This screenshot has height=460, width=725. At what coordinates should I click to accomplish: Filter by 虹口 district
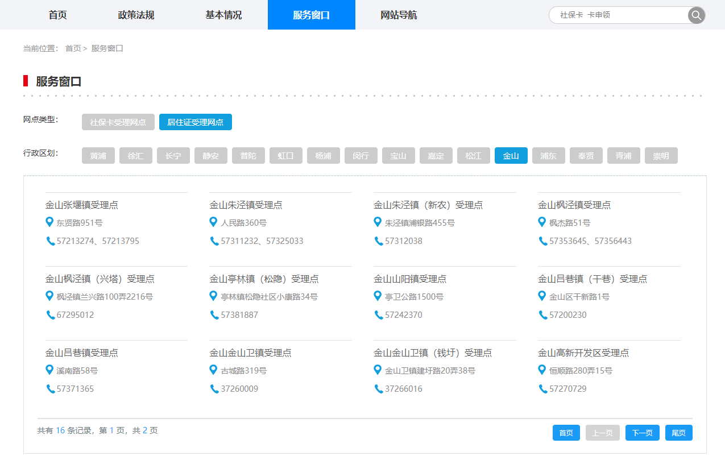tap(286, 156)
